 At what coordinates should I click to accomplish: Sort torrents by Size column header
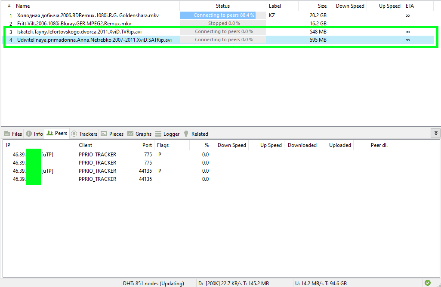(x=322, y=6)
